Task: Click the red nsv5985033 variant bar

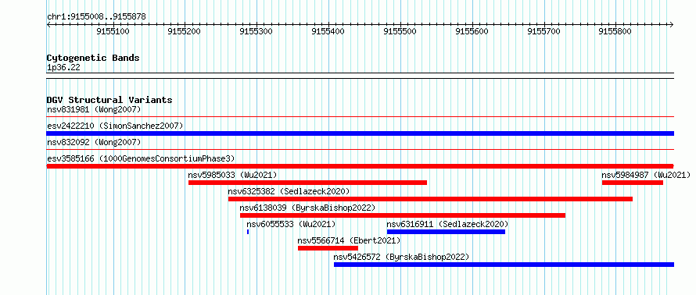Action: pyautogui.click(x=307, y=183)
